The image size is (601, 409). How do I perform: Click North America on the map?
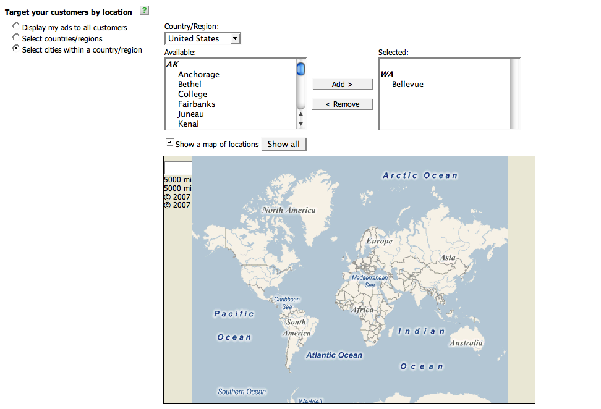coord(289,210)
